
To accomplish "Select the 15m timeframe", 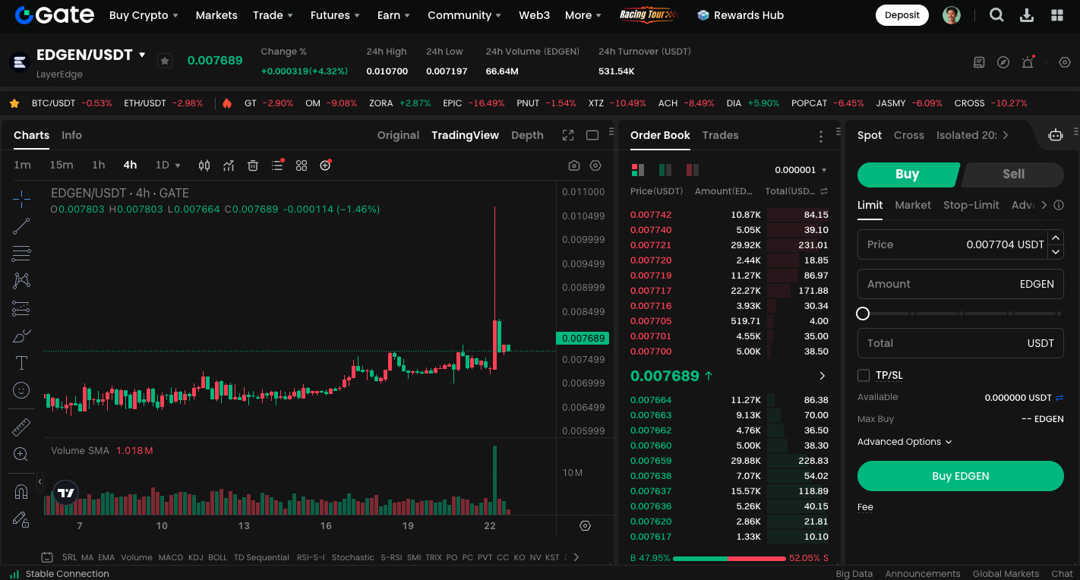I will coord(62,165).
